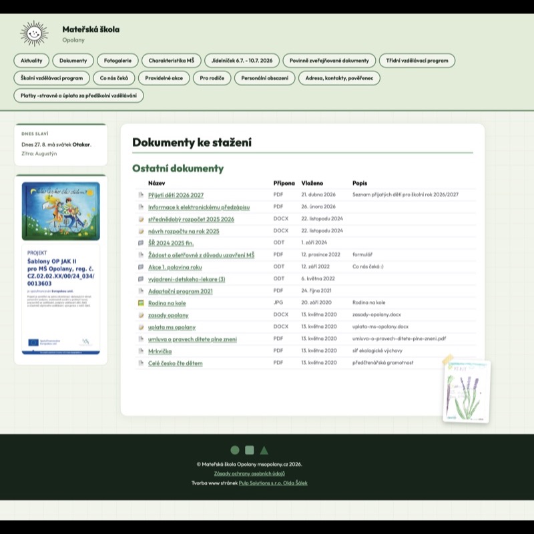Open ŠŘ 2024 2025 fin. link

tap(171, 243)
